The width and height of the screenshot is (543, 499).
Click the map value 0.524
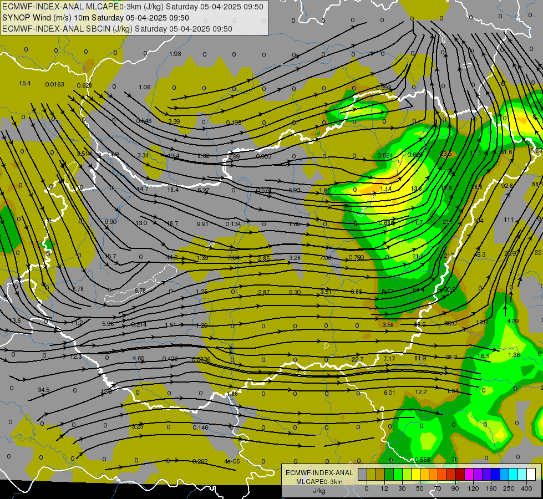[x=385, y=155]
